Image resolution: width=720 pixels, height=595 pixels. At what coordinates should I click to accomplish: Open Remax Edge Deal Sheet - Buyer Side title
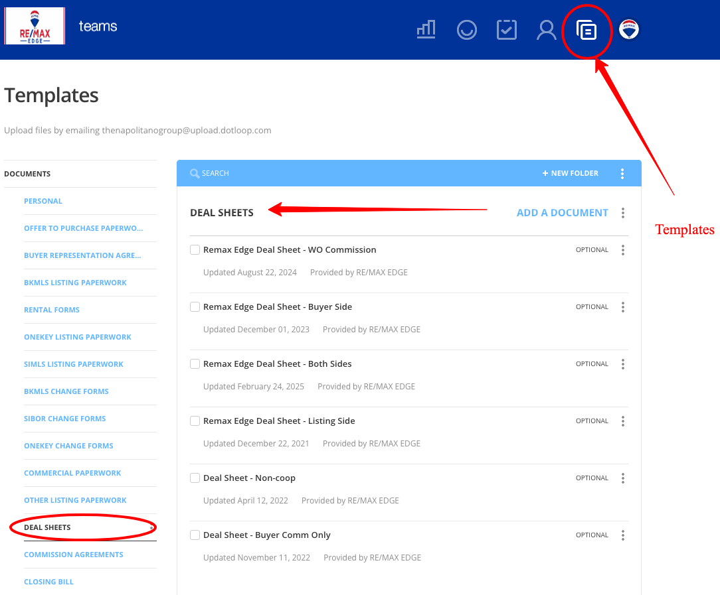point(278,306)
